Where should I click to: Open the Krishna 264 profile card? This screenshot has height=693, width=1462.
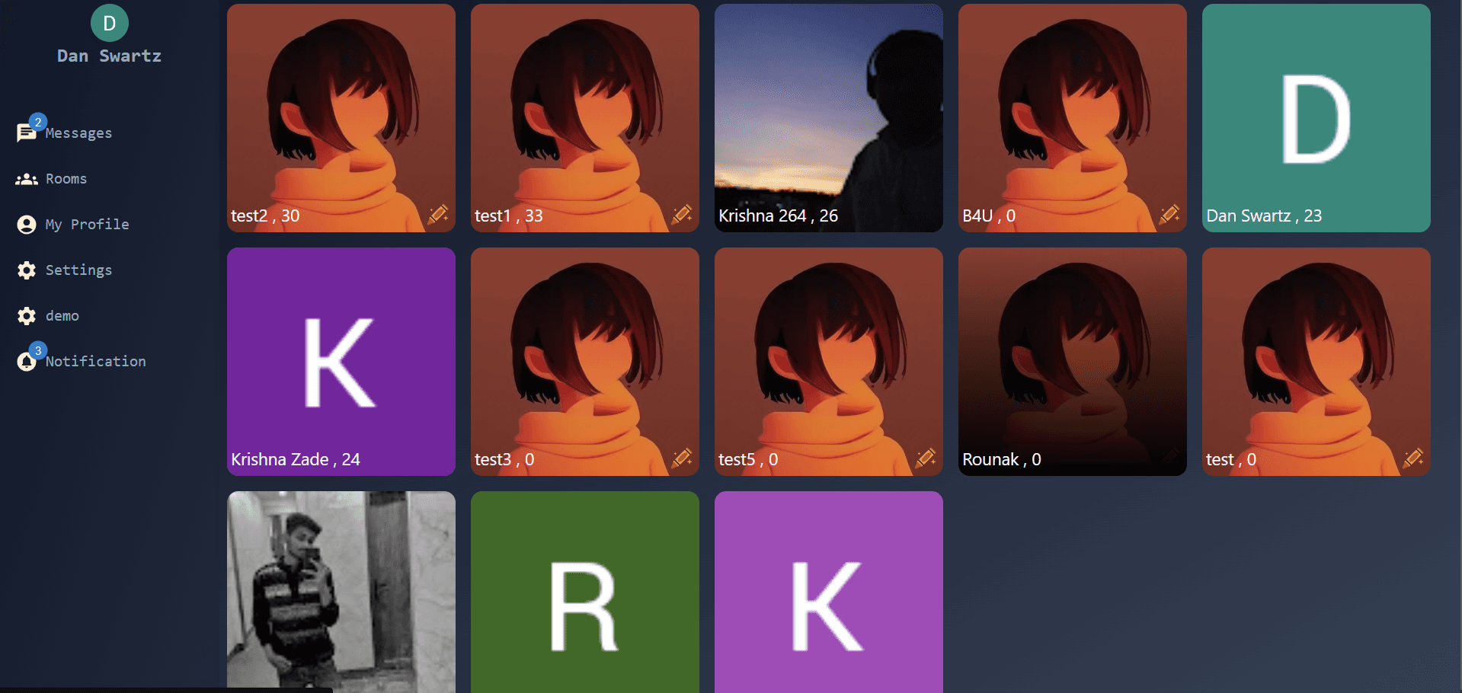pos(828,118)
